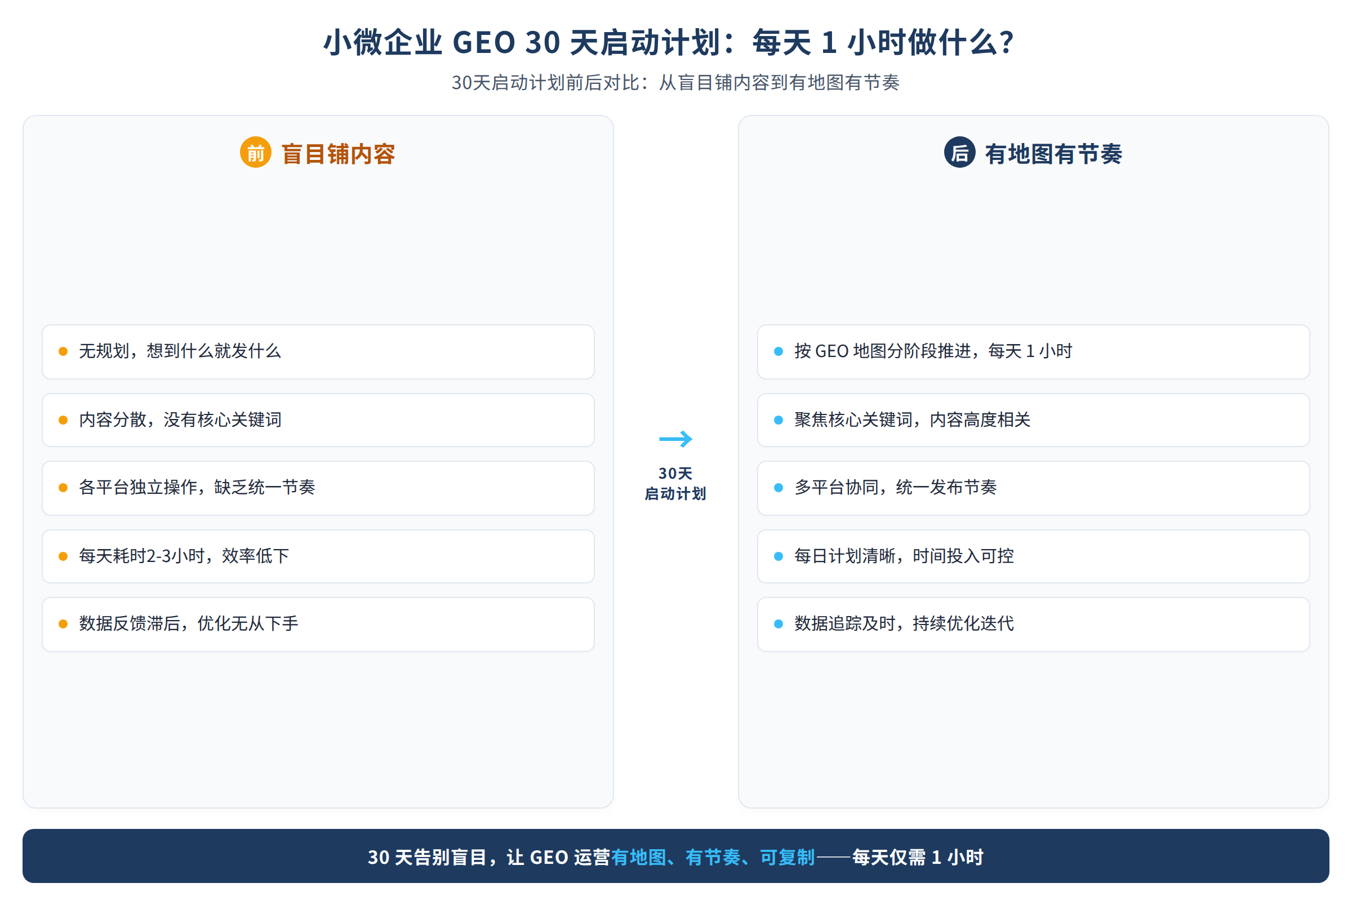Viewport: 1352px width, 901px height.
Task: Select the 数据反馈滞后 card
Action: pyautogui.click(x=318, y=624)
